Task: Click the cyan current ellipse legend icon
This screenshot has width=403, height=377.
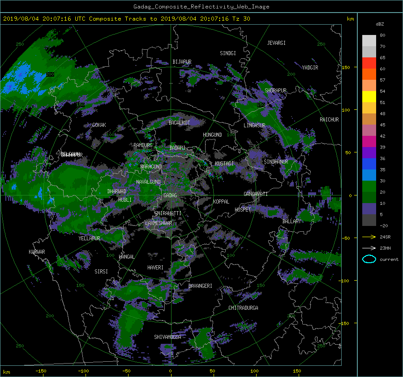Action: (369, 259)
